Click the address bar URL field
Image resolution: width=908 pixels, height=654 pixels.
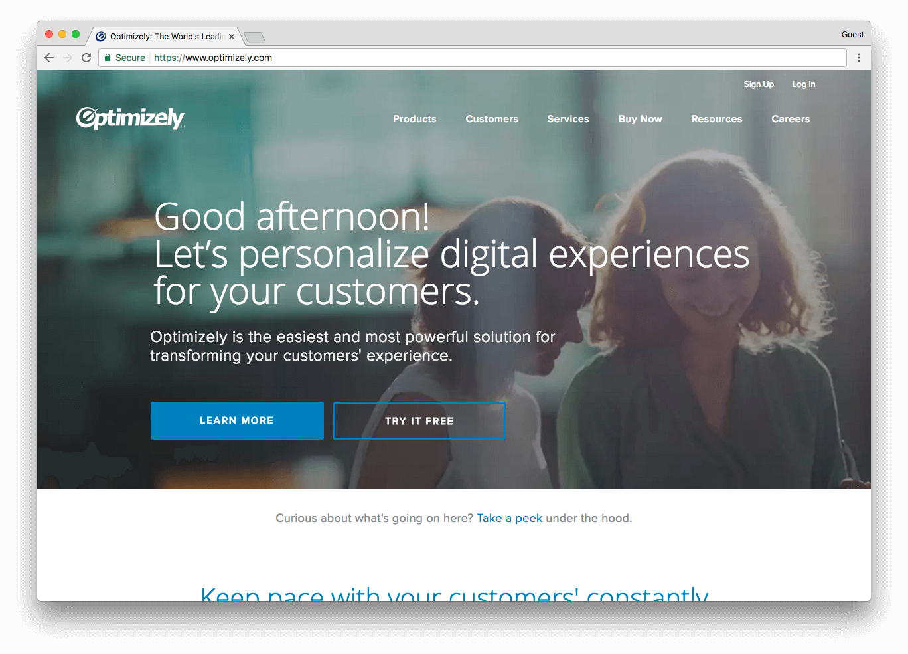click(472, 58)
